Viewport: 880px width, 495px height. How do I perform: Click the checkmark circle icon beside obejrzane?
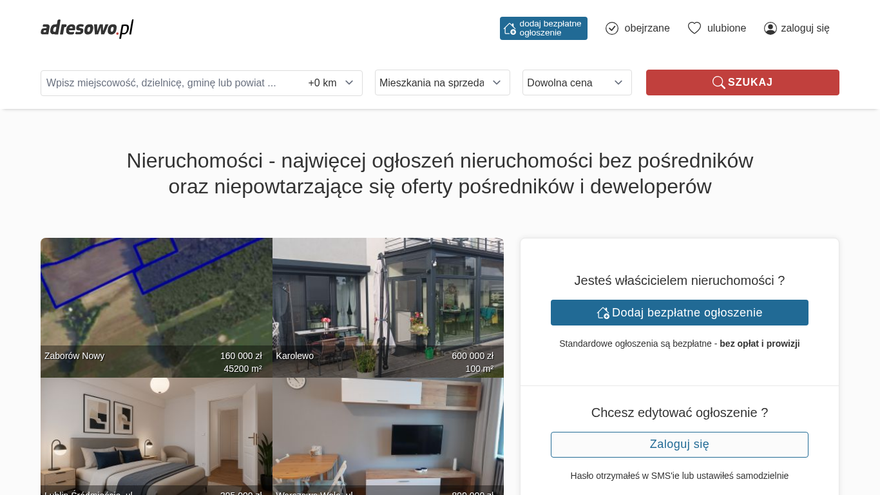coord(612,28)
